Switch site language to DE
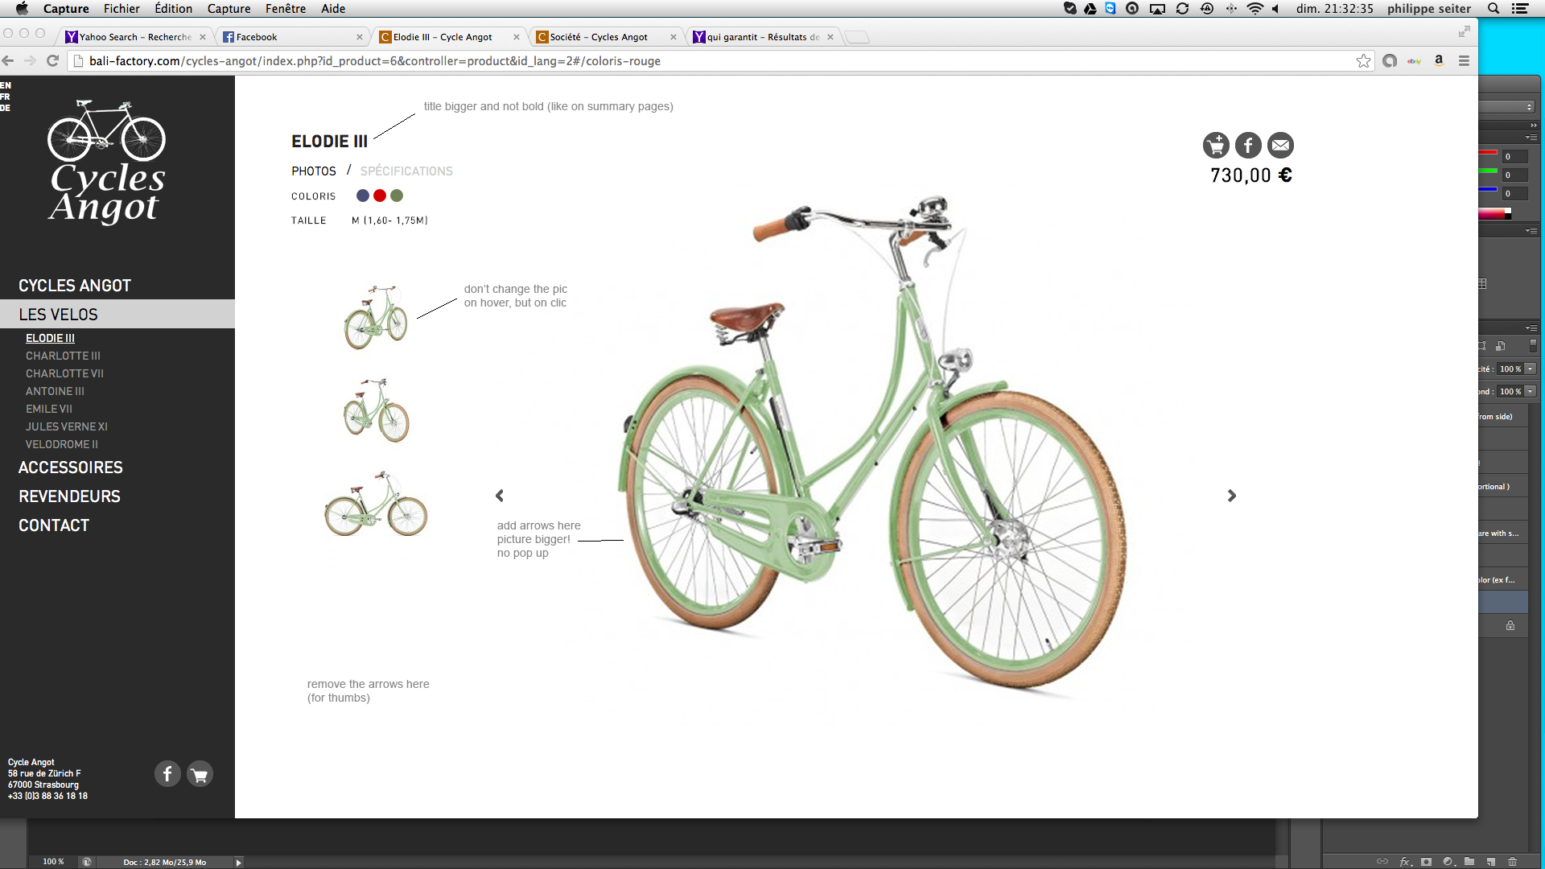 [6, 108]
